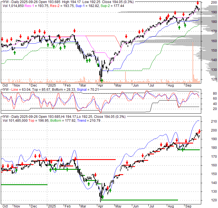Click the 'Res-2 = 193.75' legend label
218x208 pixels.
[x=62, y=6]
